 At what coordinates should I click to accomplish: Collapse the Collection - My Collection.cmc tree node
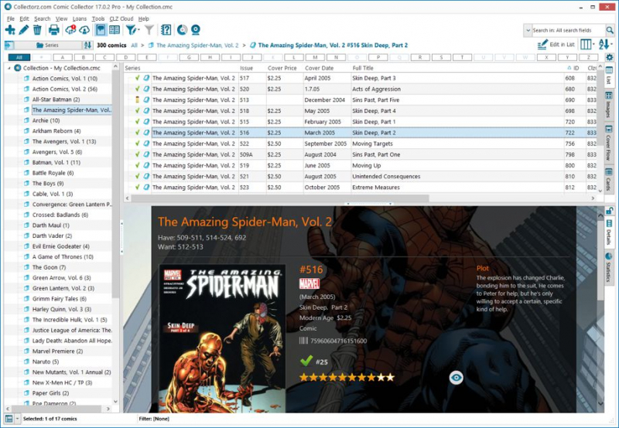pos(9,68)
